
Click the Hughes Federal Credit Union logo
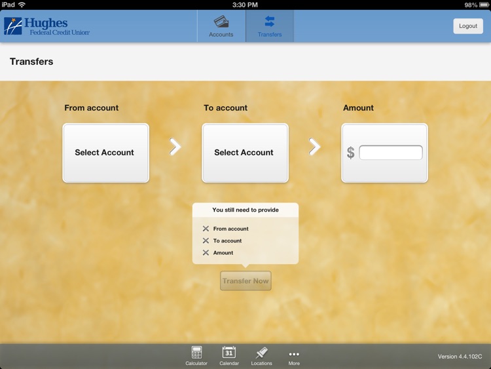pos(47,26)
